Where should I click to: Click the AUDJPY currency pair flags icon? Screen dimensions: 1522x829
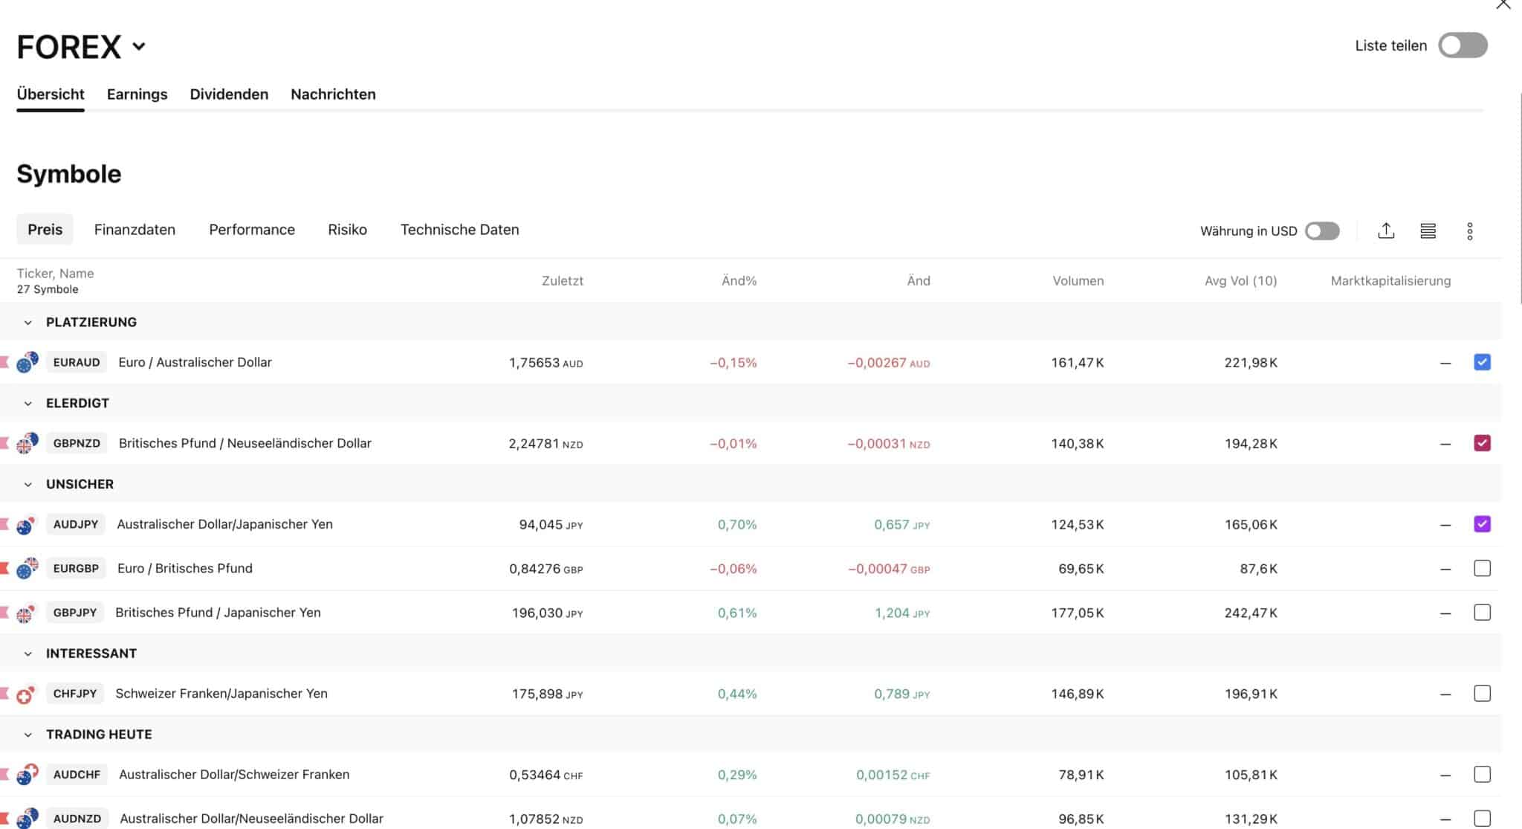pyautogui.click(x=26, y=524)
